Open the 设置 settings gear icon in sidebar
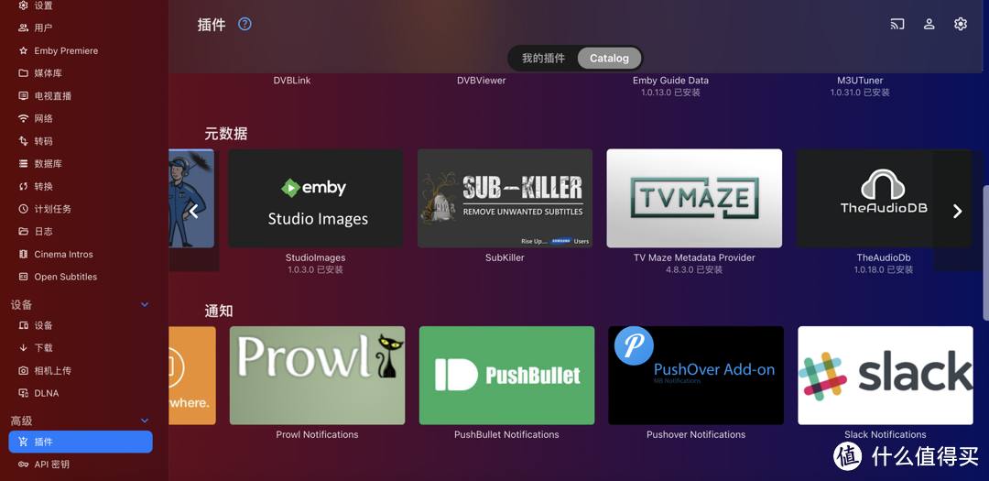 click(x=23, y=5)
